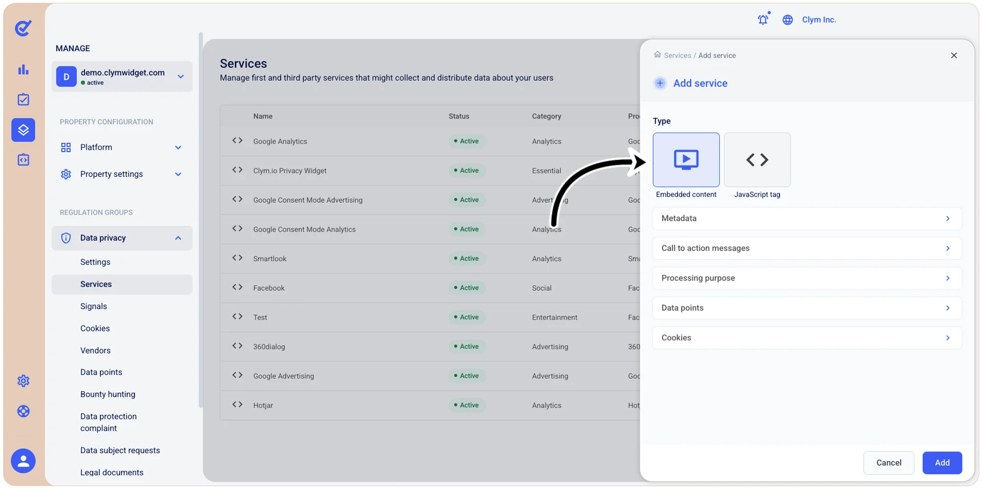The width and height of the screenshot is (982, 489).
Task: Click the code icon beside Hotjar
Action: click(x=237, y=405)
